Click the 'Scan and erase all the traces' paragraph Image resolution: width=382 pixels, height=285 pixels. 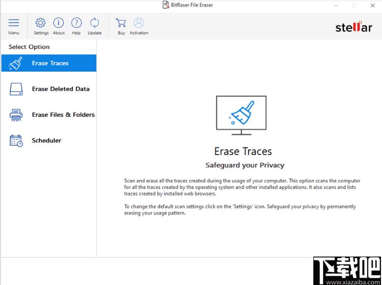242,187
